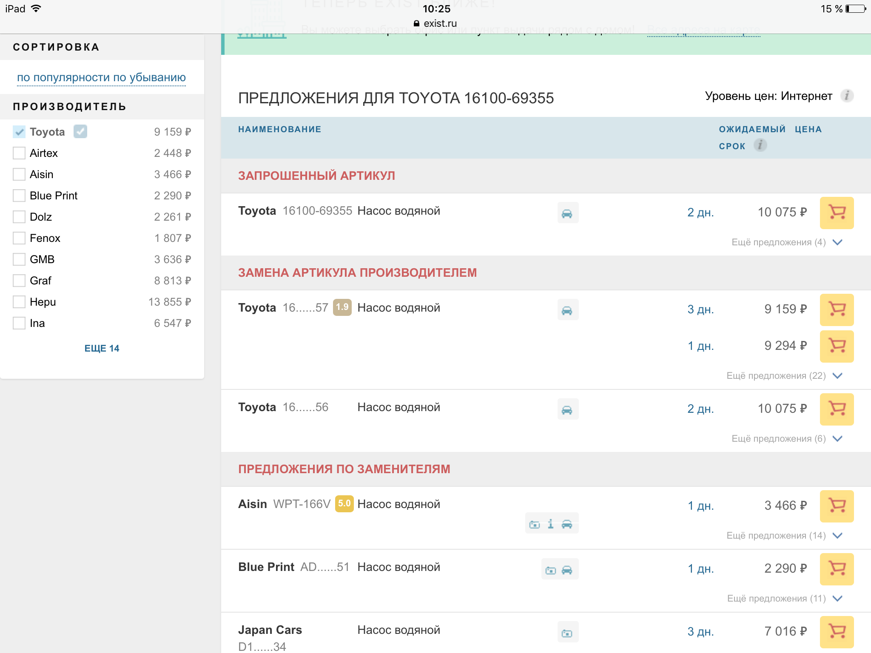This screenshot has height=653, width=871.
Task: Add Toyota 9 159 ₽ offer to cart
Action: click(x=837, y=309)
